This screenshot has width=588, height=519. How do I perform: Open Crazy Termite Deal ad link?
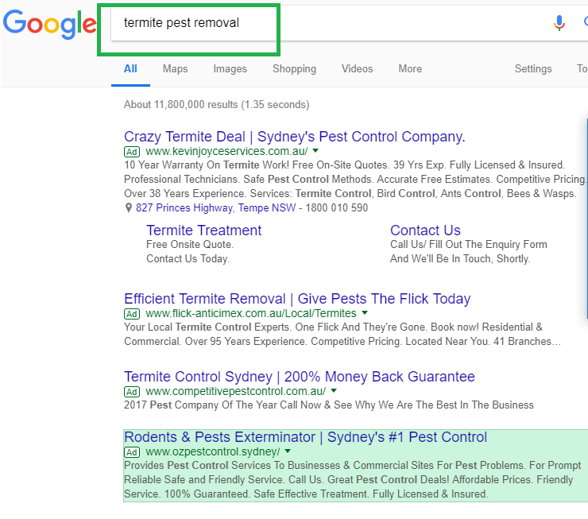[294, 137]
